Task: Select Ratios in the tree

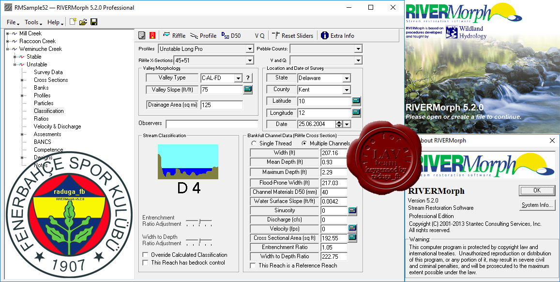Action: pyautogui.click(x=41, y=119)
